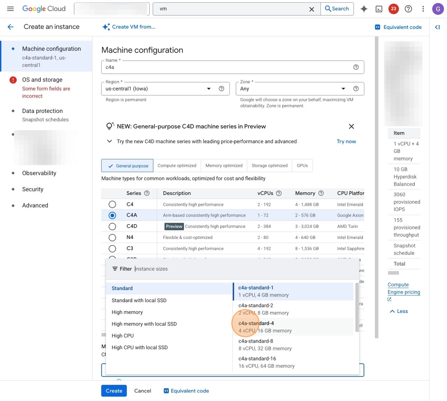This screenshot has width=447, height=401.
Task: Click the blue Create button
Action: coord(114,391)
